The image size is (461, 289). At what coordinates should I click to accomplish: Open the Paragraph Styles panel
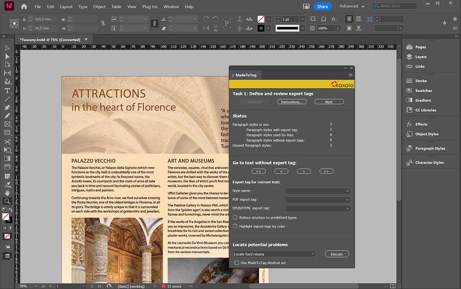pos(430,149)
